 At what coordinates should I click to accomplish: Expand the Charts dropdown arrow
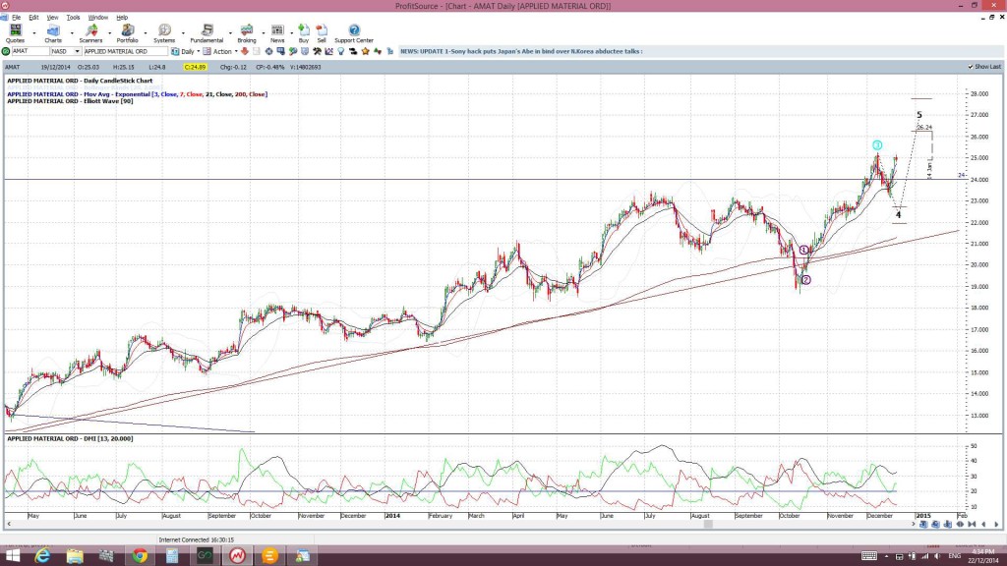tap(72, 32)
